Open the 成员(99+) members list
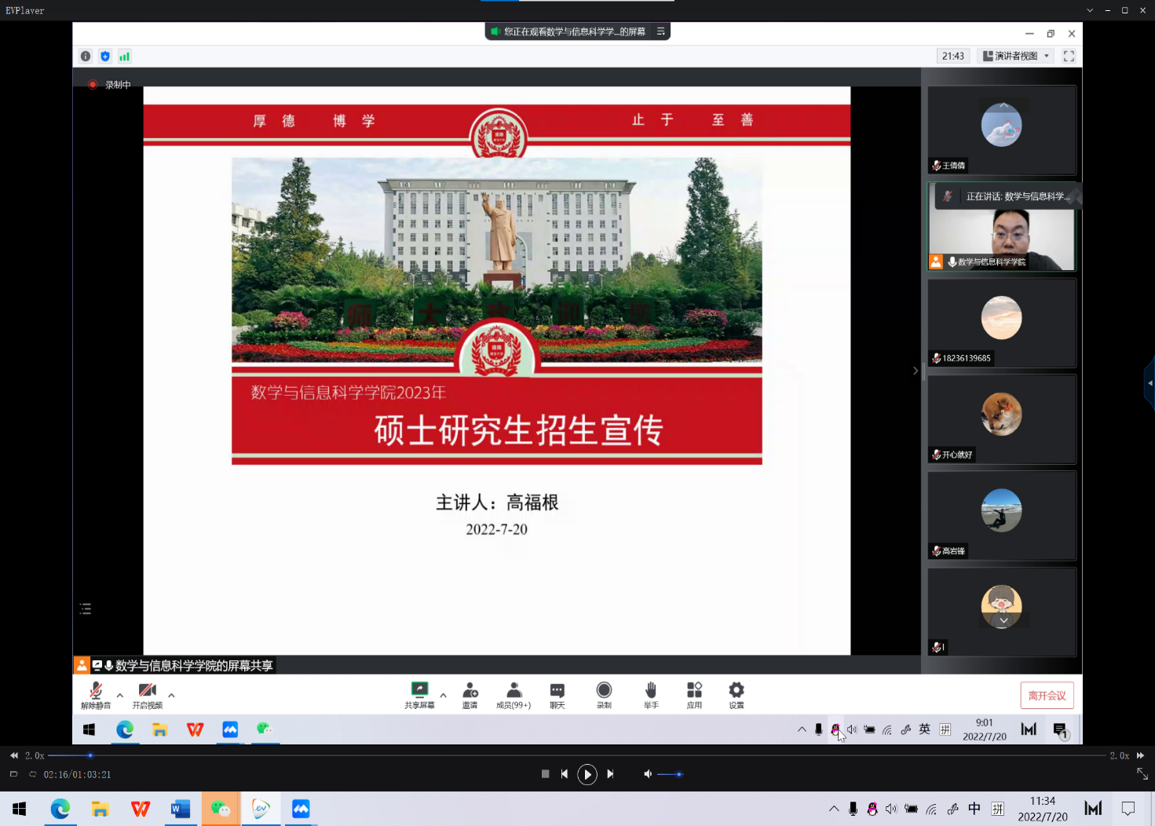Image resolution: width=1155 pixels, height=826 pixels. [x=514, y=695]
